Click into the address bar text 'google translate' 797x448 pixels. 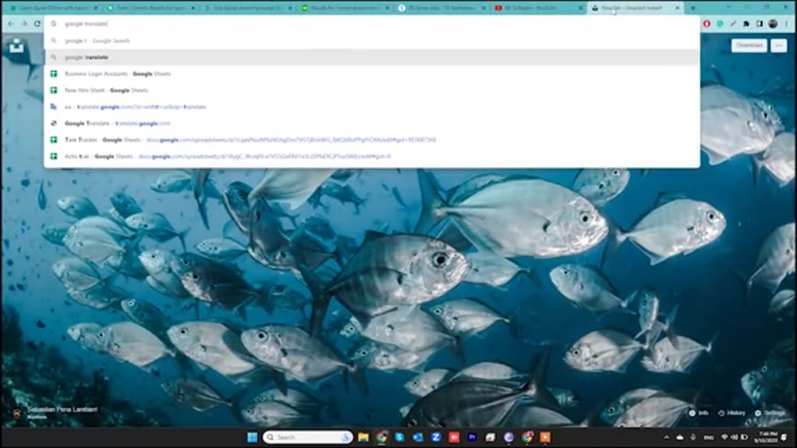(87, 24)
